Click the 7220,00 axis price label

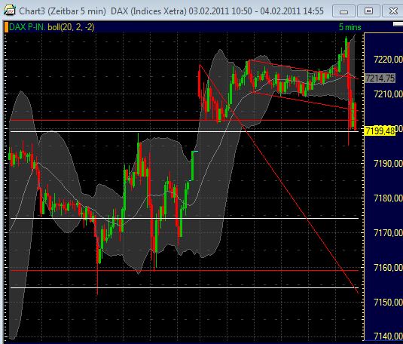coord(388,60)
